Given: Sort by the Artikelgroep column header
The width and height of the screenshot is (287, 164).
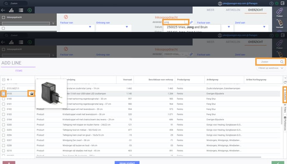Looking at the screenshot, I should tap(212, 80).
